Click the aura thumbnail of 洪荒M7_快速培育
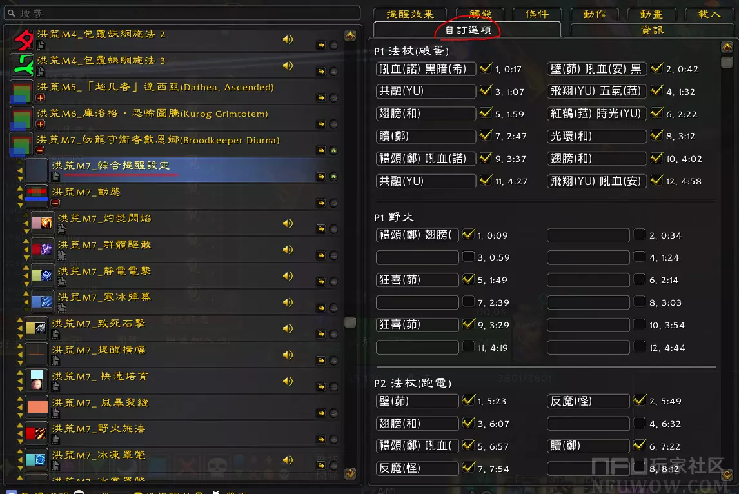 (37, 380)
